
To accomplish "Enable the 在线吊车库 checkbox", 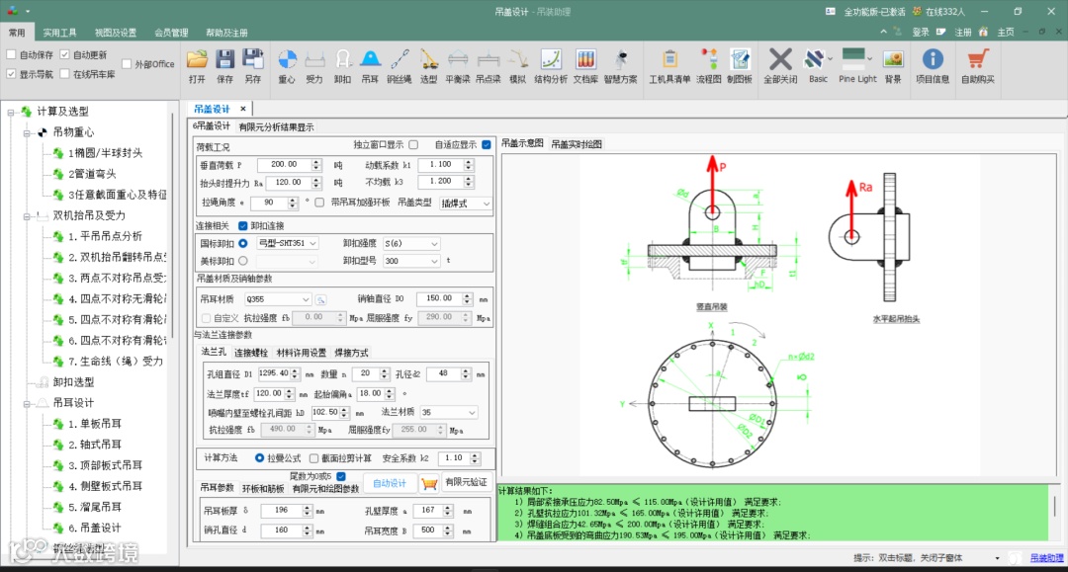I will 64,73.
